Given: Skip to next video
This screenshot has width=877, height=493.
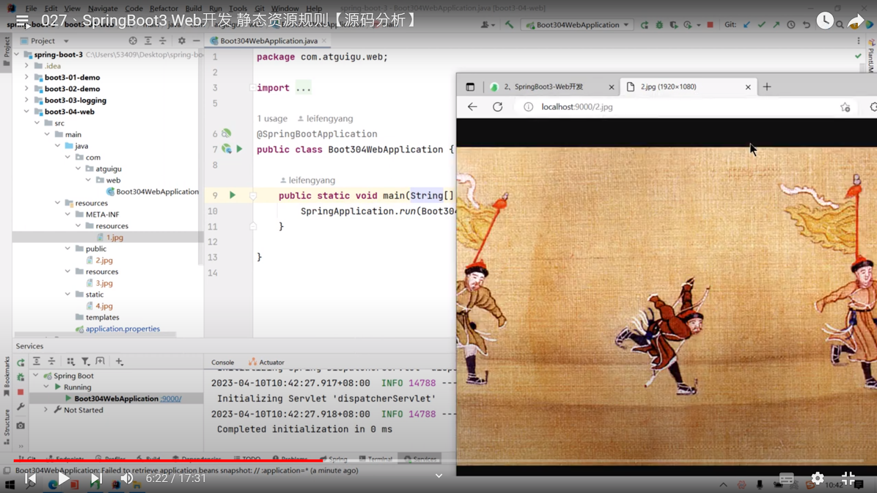Looking at the screenshot, I should coord(96,479).
